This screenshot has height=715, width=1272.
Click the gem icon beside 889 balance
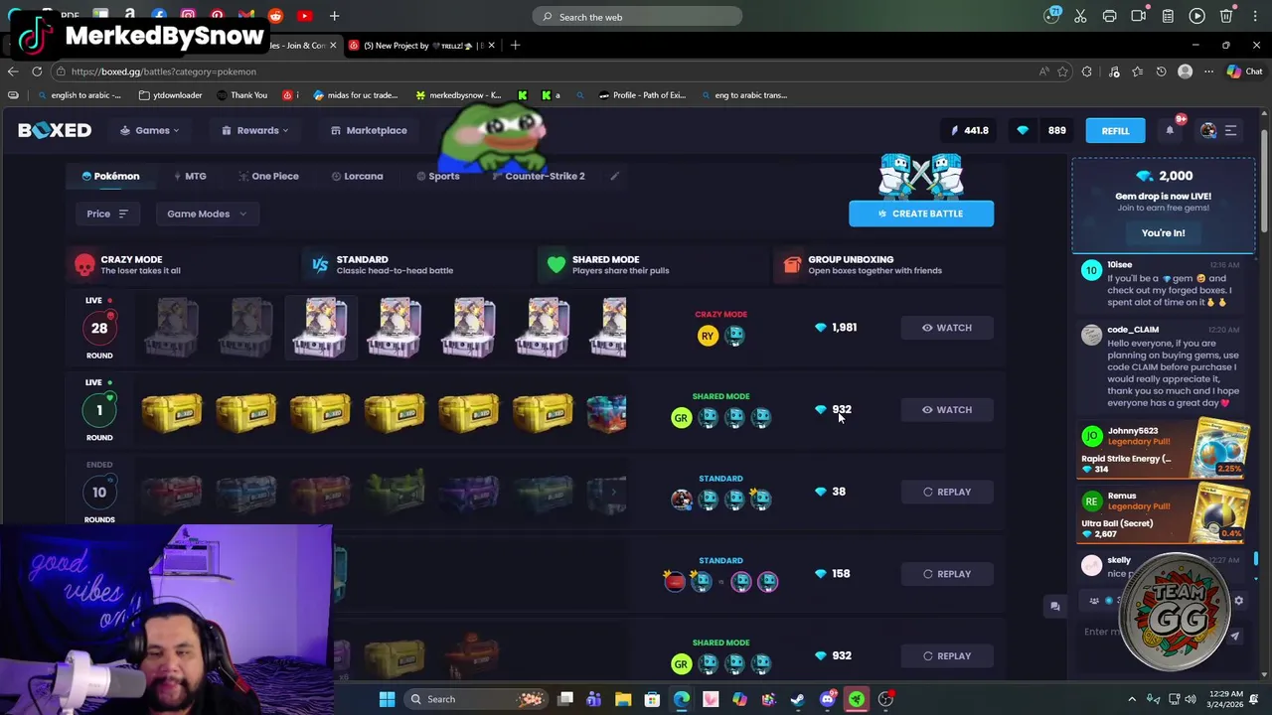(1023, 130)
